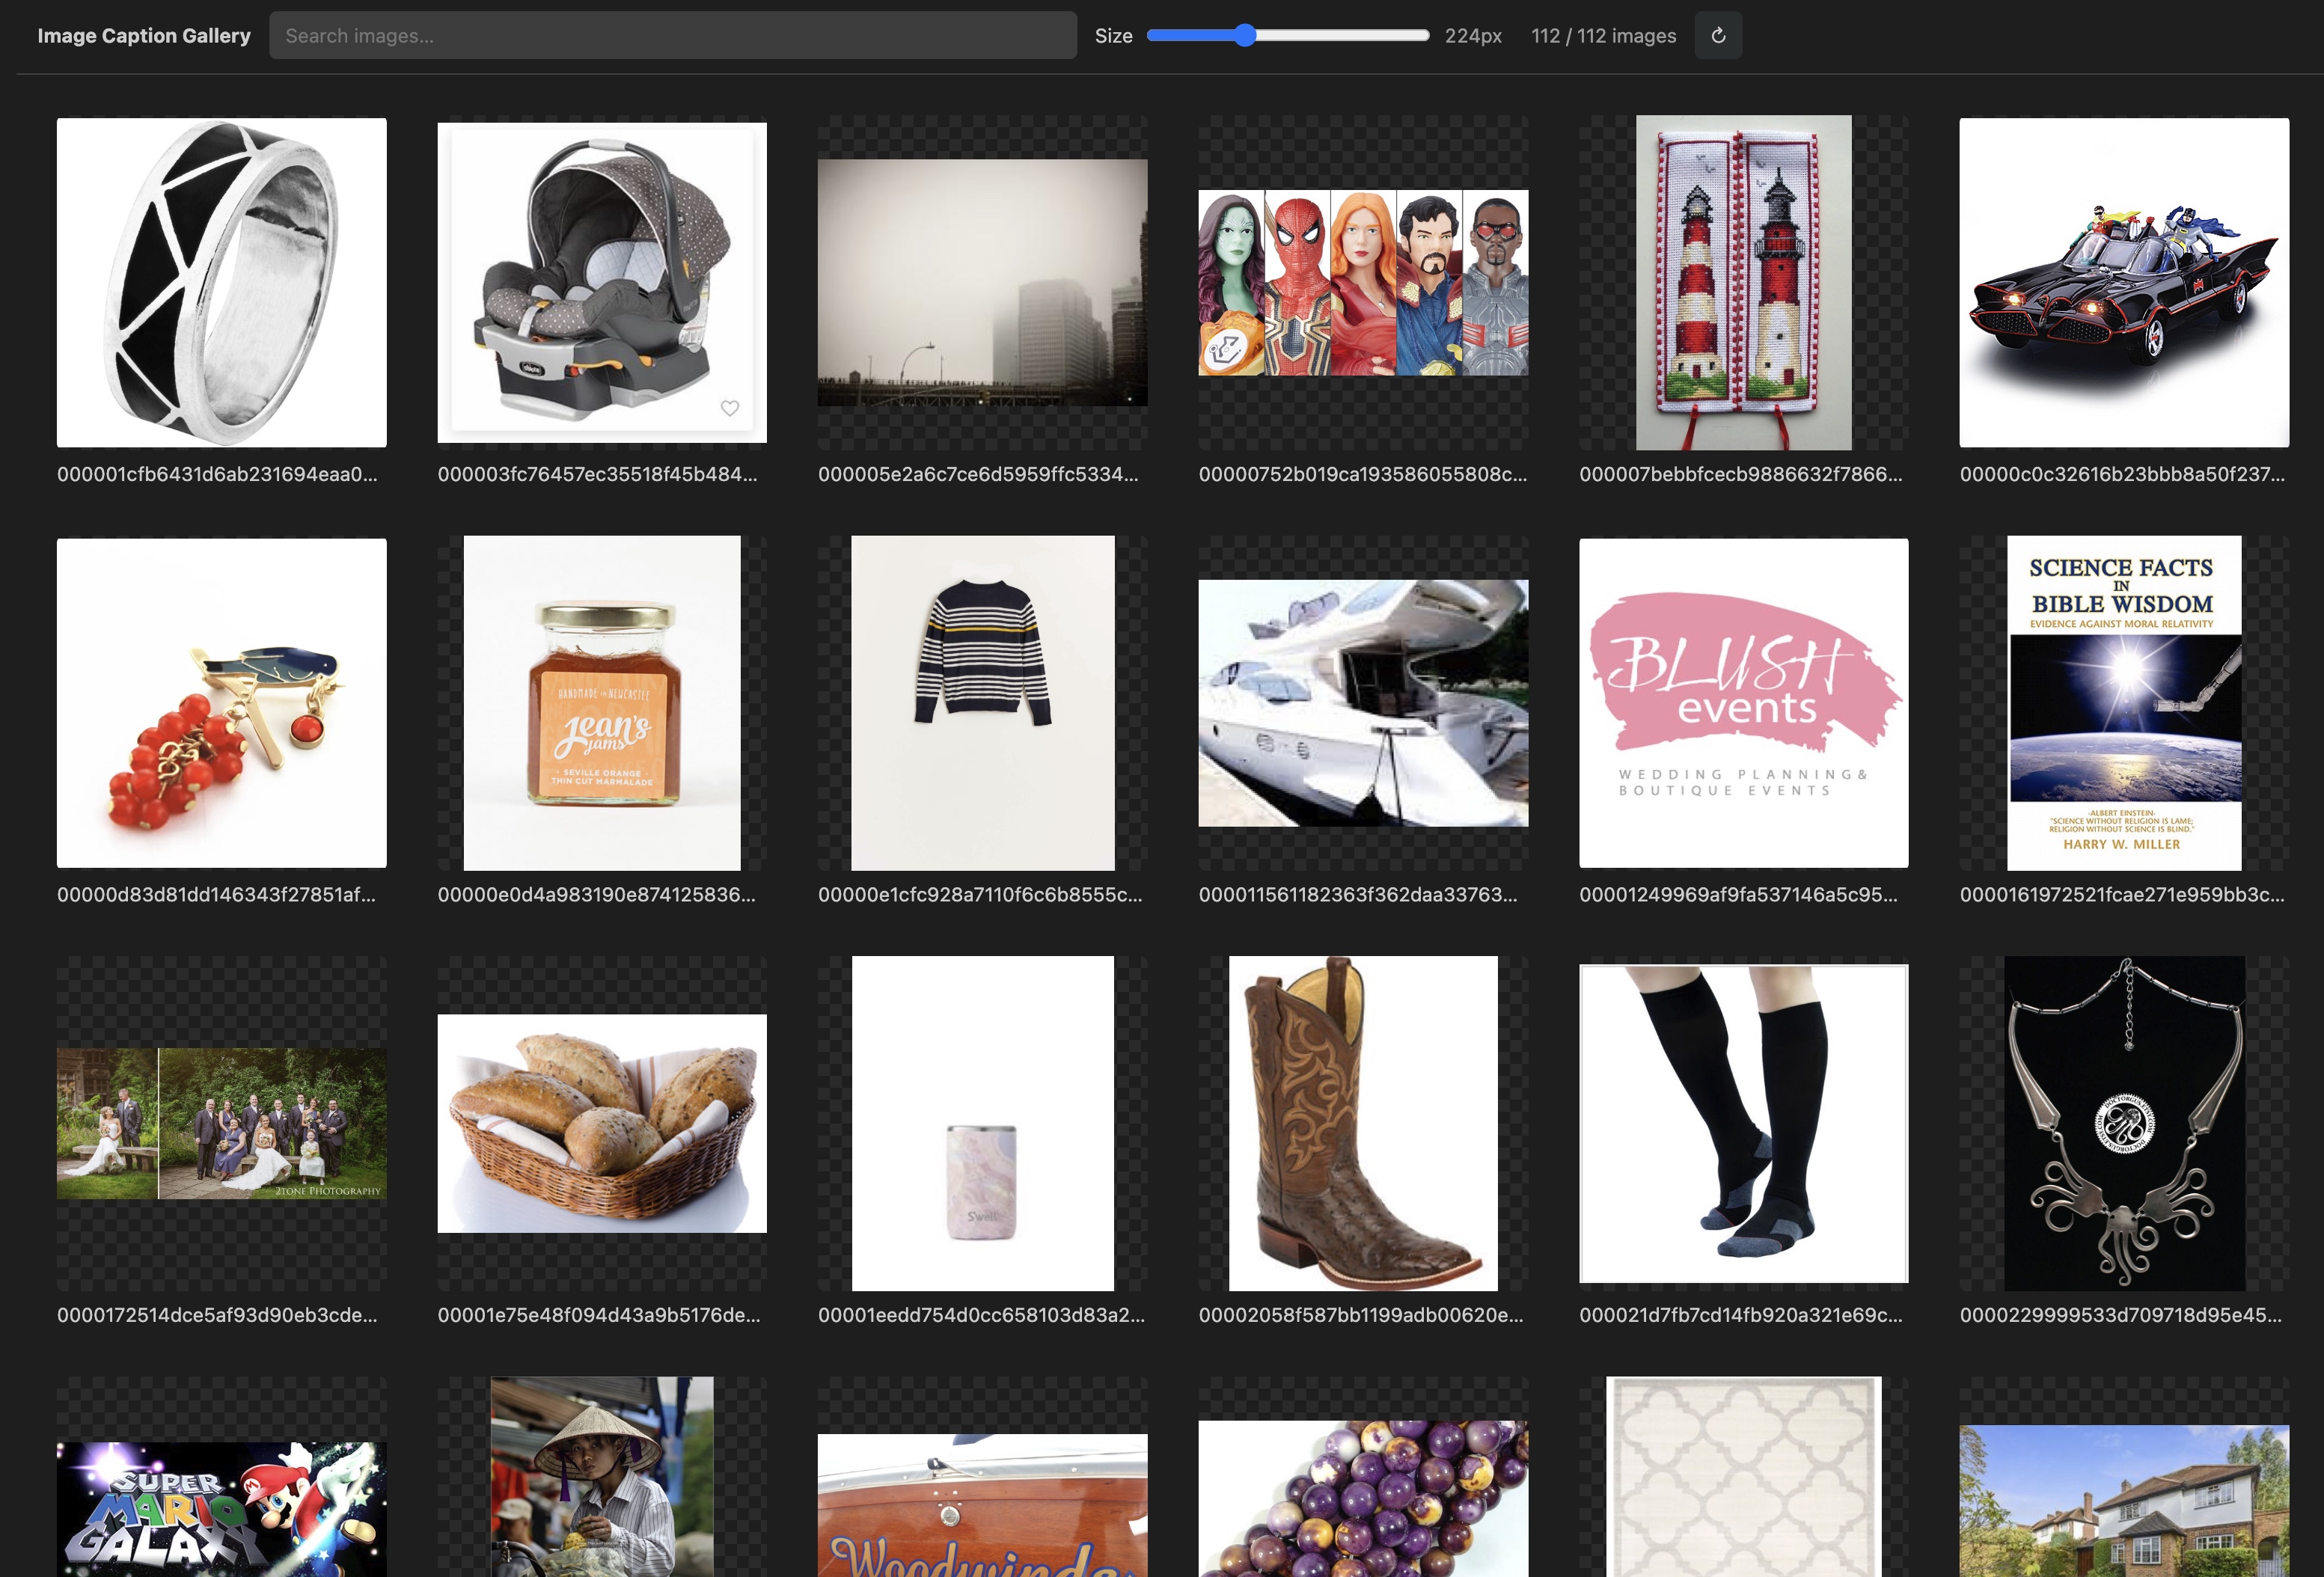Viewport: 2324px width, 1577px height.
Task: Open the lighthouse cross-stitch bookmarks thumbnail
Action: pyautogui.click(x=1744, y=283)
